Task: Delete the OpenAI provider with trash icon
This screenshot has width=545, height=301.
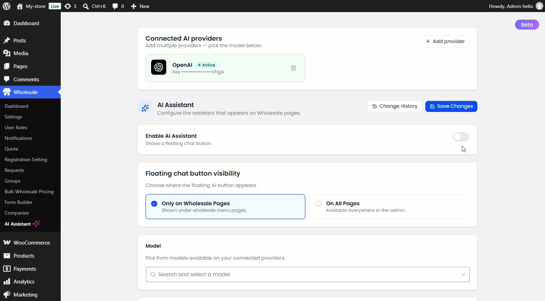Action: click(x=294, y=68)
